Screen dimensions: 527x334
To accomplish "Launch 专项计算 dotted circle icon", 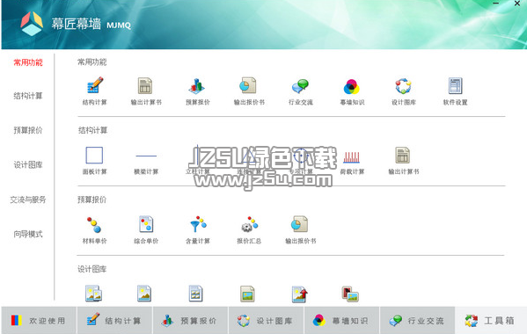I will (x=301, y=156).
